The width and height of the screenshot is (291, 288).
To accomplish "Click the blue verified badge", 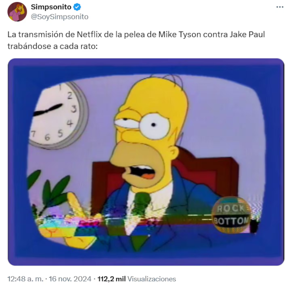I will click(x=77, y=7).
